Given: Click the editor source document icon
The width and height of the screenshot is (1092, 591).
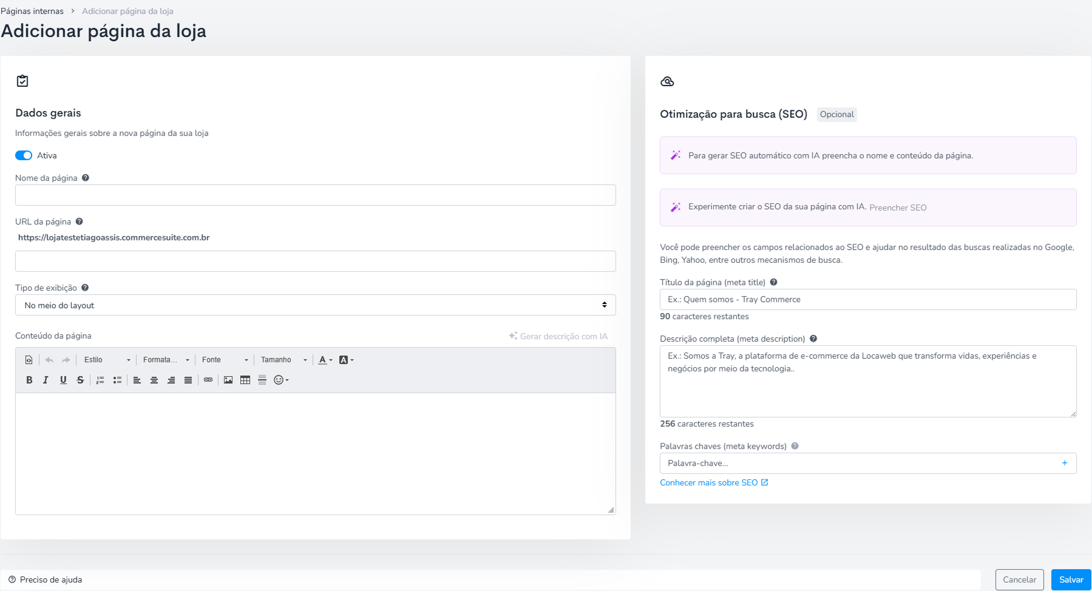Looking at the screenshot, I should [29, 360].
